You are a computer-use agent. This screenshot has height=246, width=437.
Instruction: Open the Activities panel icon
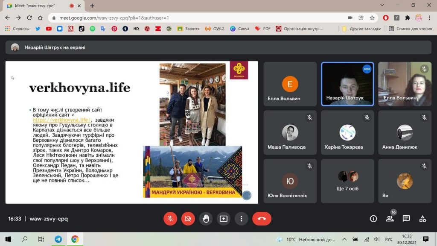[422, 219]
